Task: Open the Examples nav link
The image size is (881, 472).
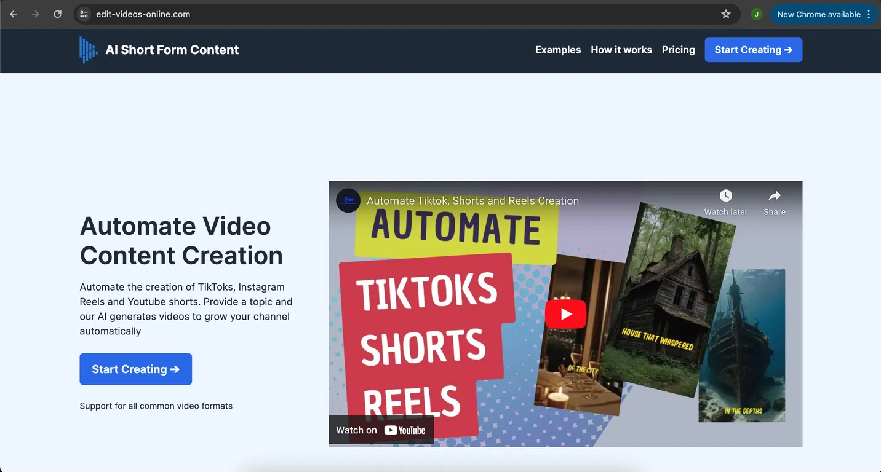Action: tap(557, 50)
